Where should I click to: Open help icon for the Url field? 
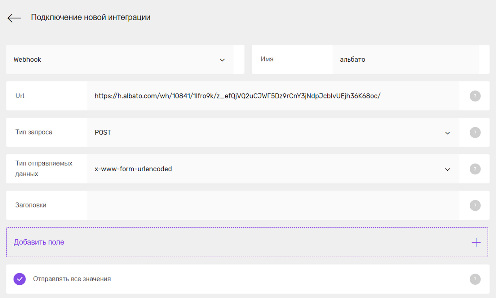[475, 96]
